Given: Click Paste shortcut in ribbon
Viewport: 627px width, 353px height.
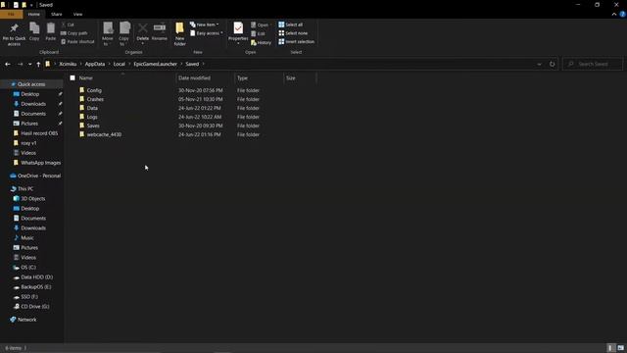Looking at the screenshot, I should point(78,41).
